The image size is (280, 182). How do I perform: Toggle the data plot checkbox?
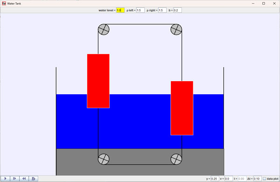point(265,179)
